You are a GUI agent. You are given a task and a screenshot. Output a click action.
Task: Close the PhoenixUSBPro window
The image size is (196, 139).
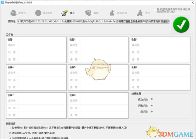pyautogui.click(x=193, y=3)
